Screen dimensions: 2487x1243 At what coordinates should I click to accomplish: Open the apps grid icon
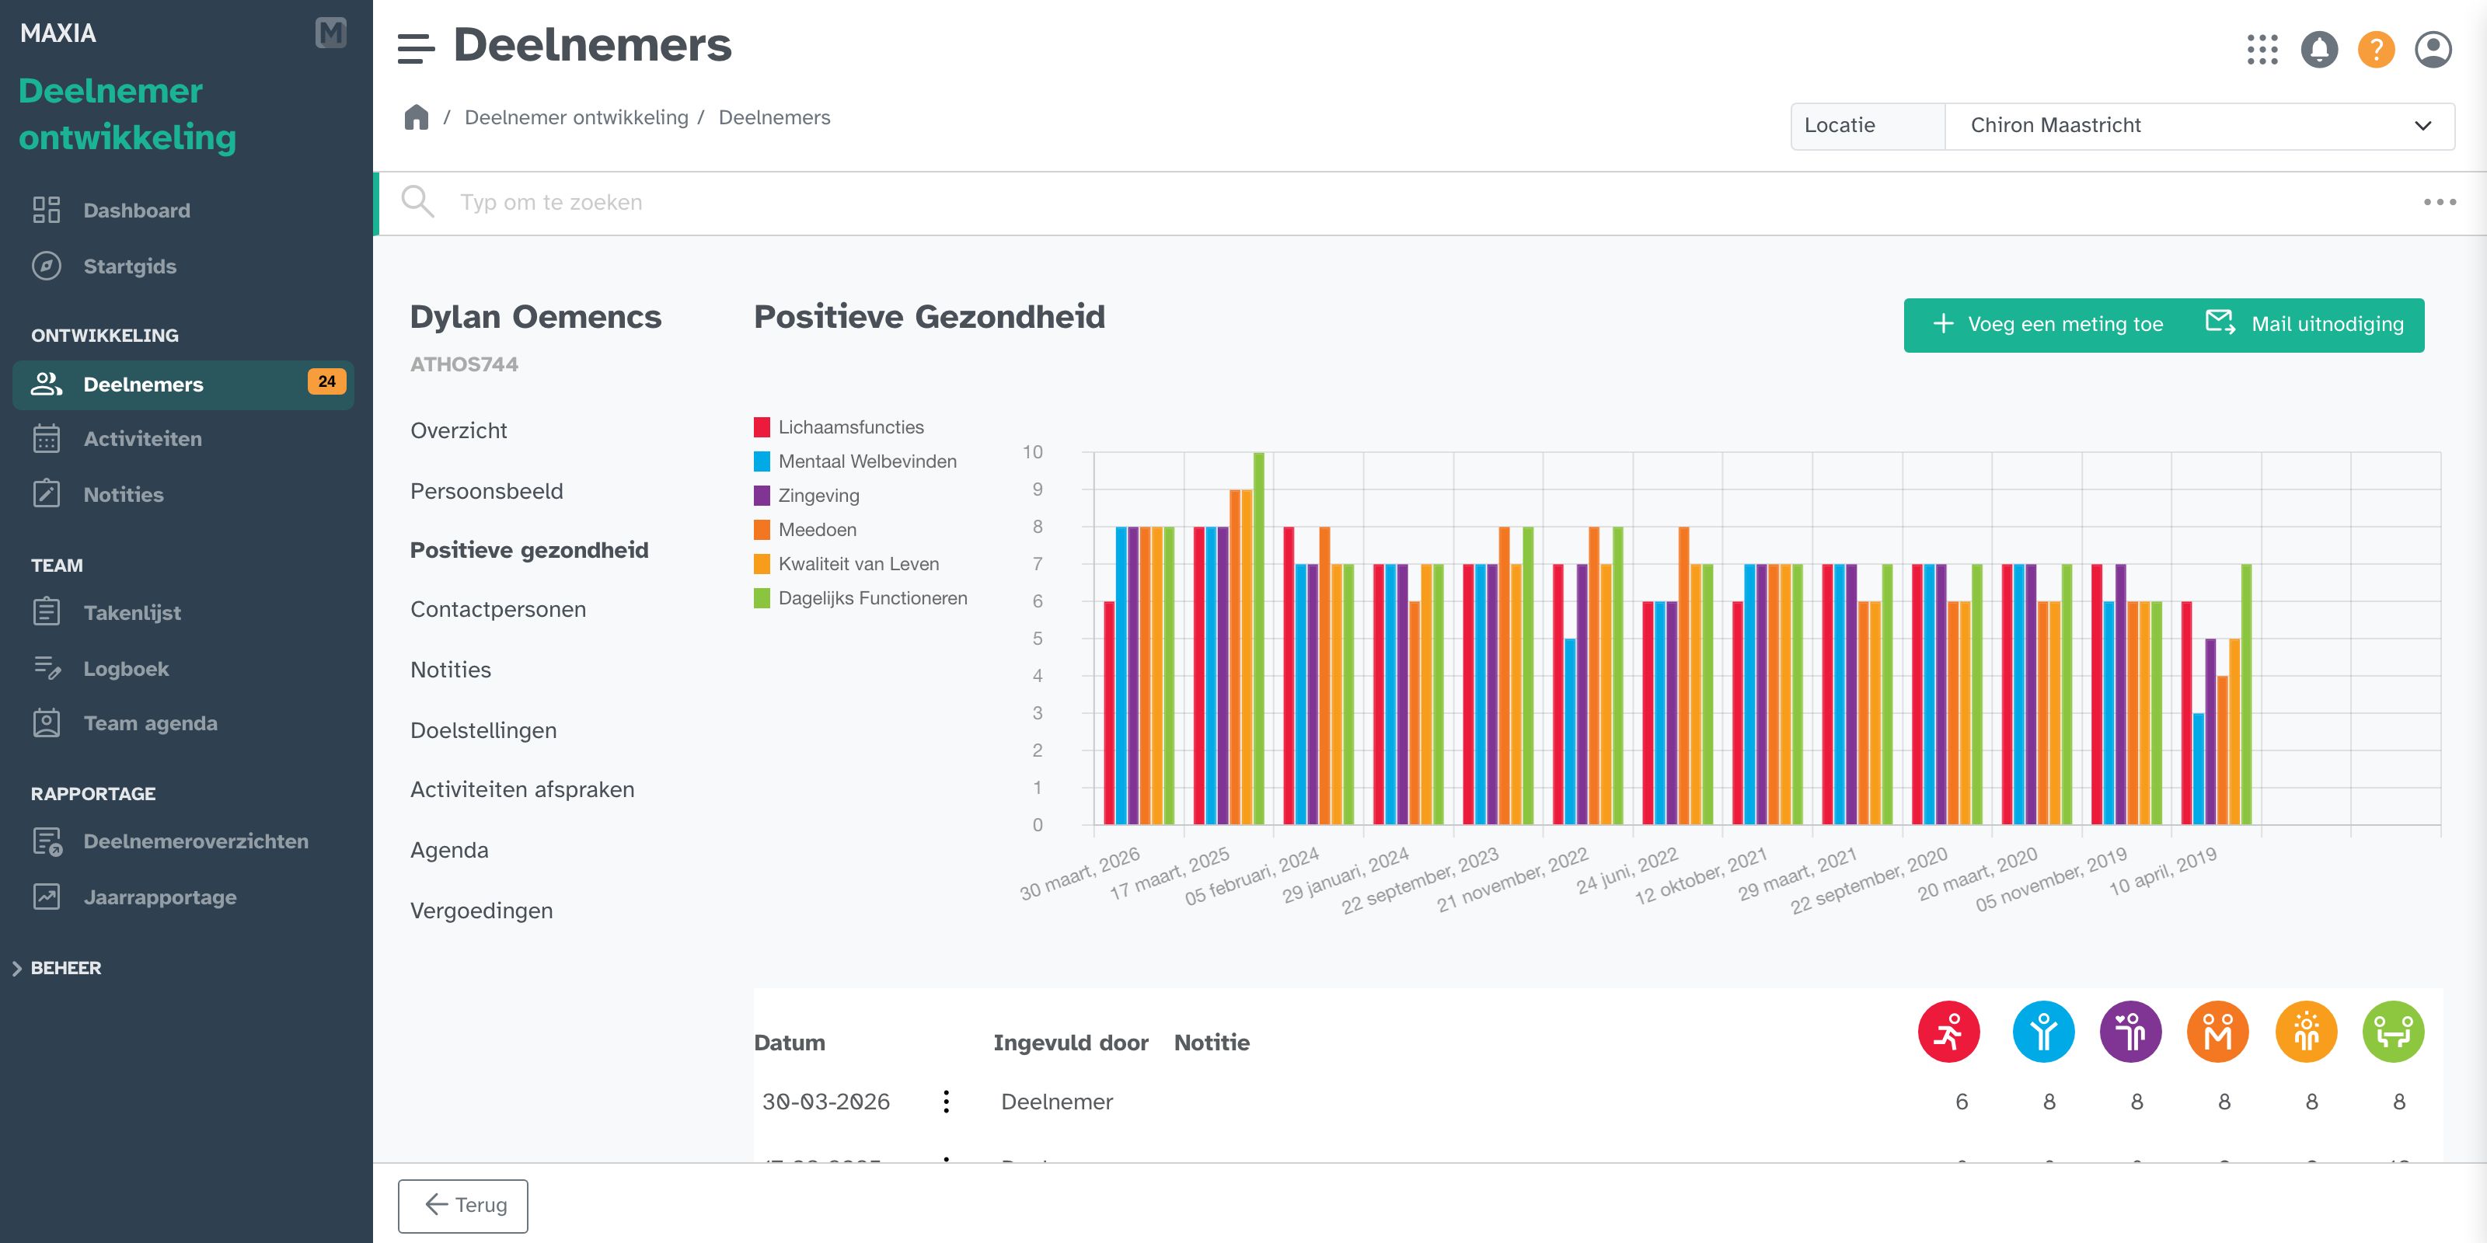[2262, 49]
